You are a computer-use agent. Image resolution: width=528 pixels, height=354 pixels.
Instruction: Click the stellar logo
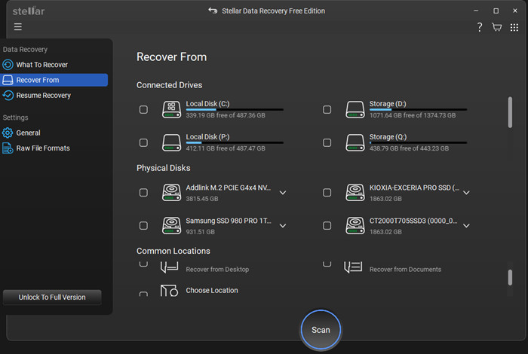(29, 11)
